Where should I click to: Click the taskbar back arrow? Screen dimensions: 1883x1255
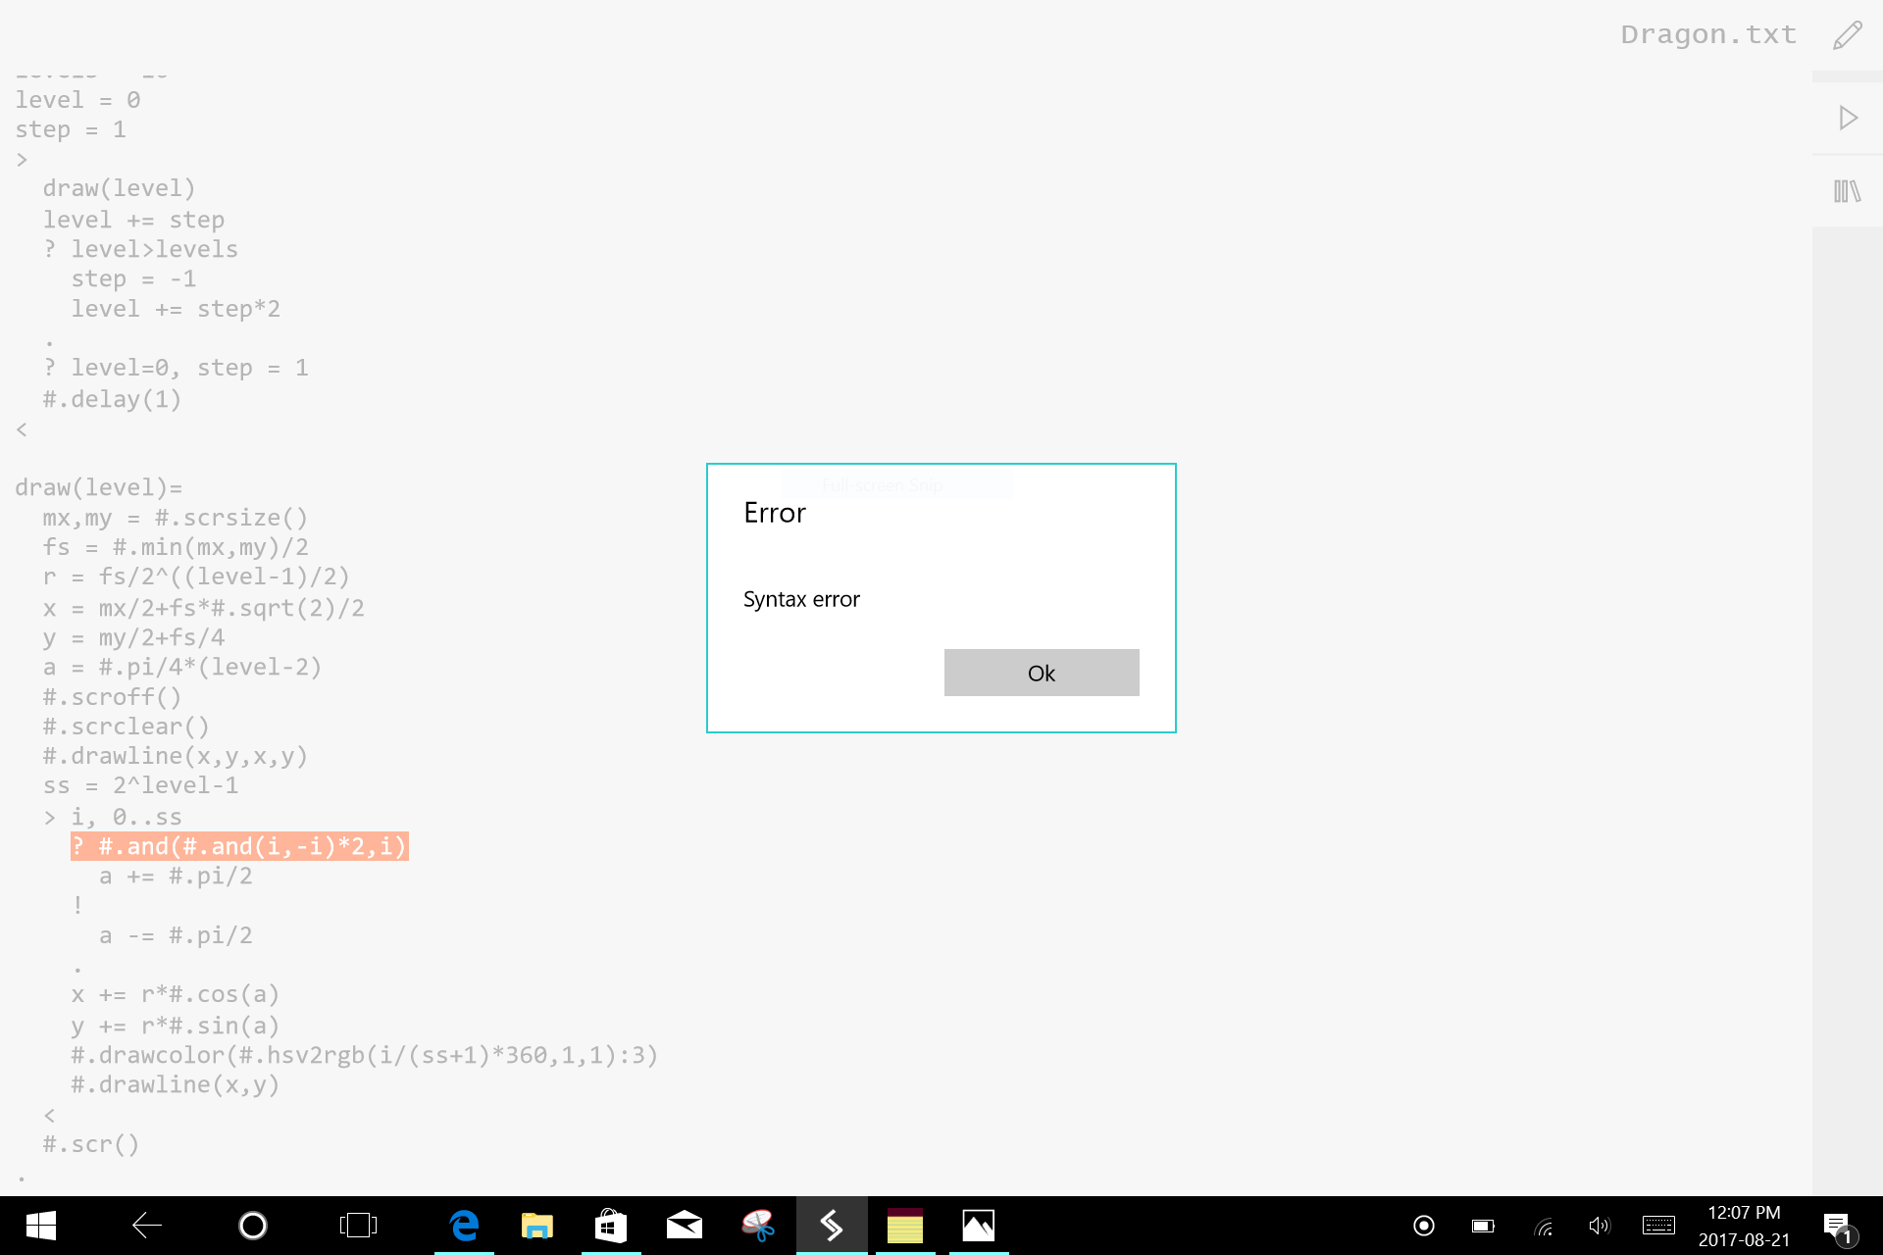click(x=147, y=1226)
